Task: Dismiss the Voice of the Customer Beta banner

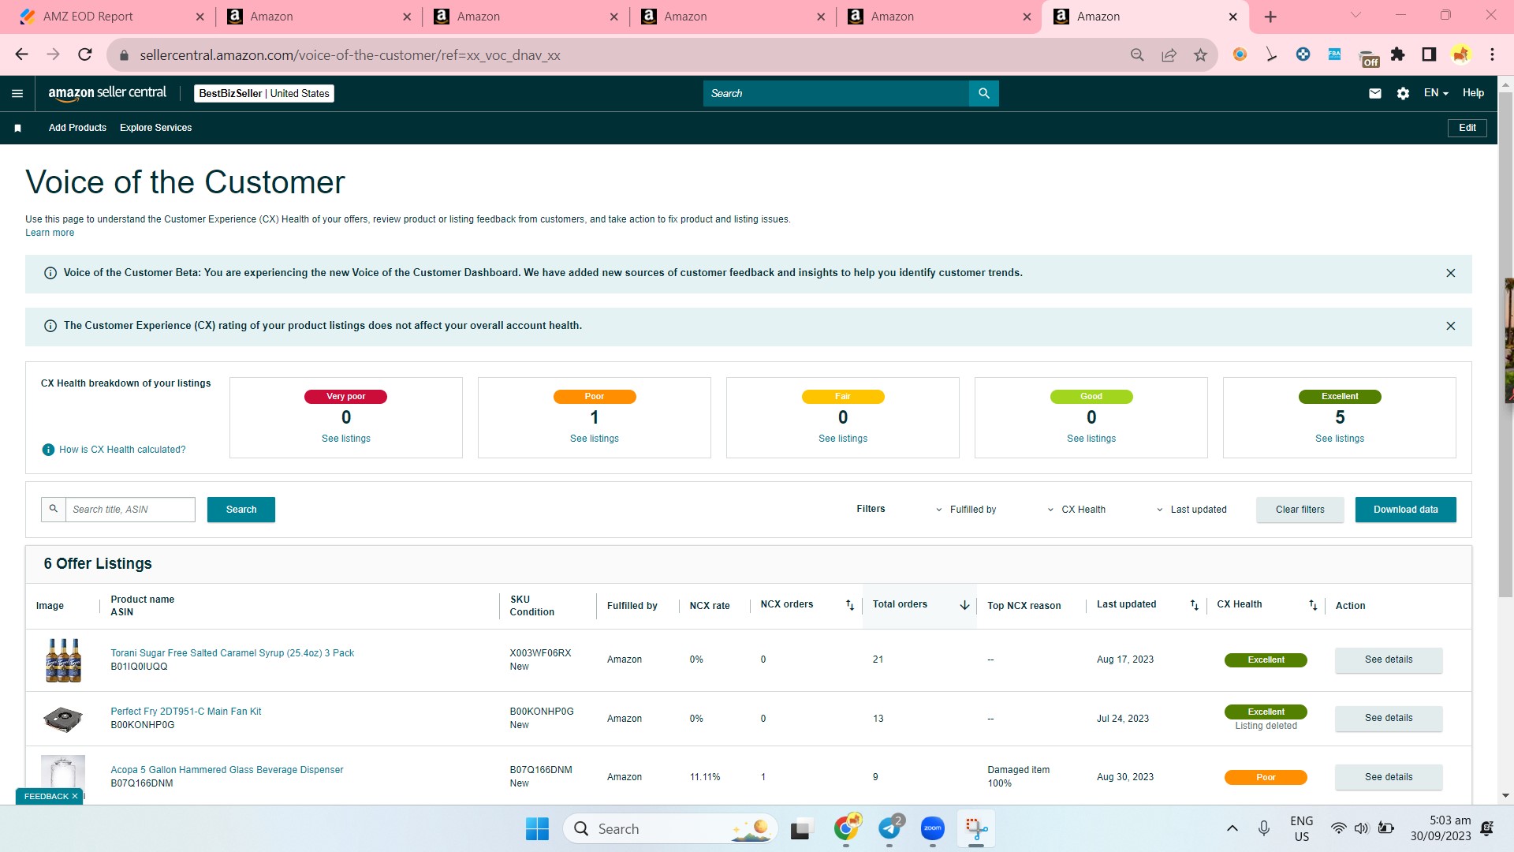Action: [x=1450, y=273]
